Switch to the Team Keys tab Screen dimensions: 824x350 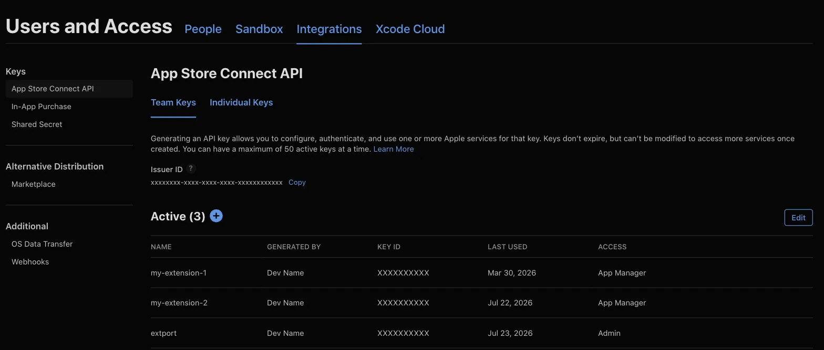point(173,102)
